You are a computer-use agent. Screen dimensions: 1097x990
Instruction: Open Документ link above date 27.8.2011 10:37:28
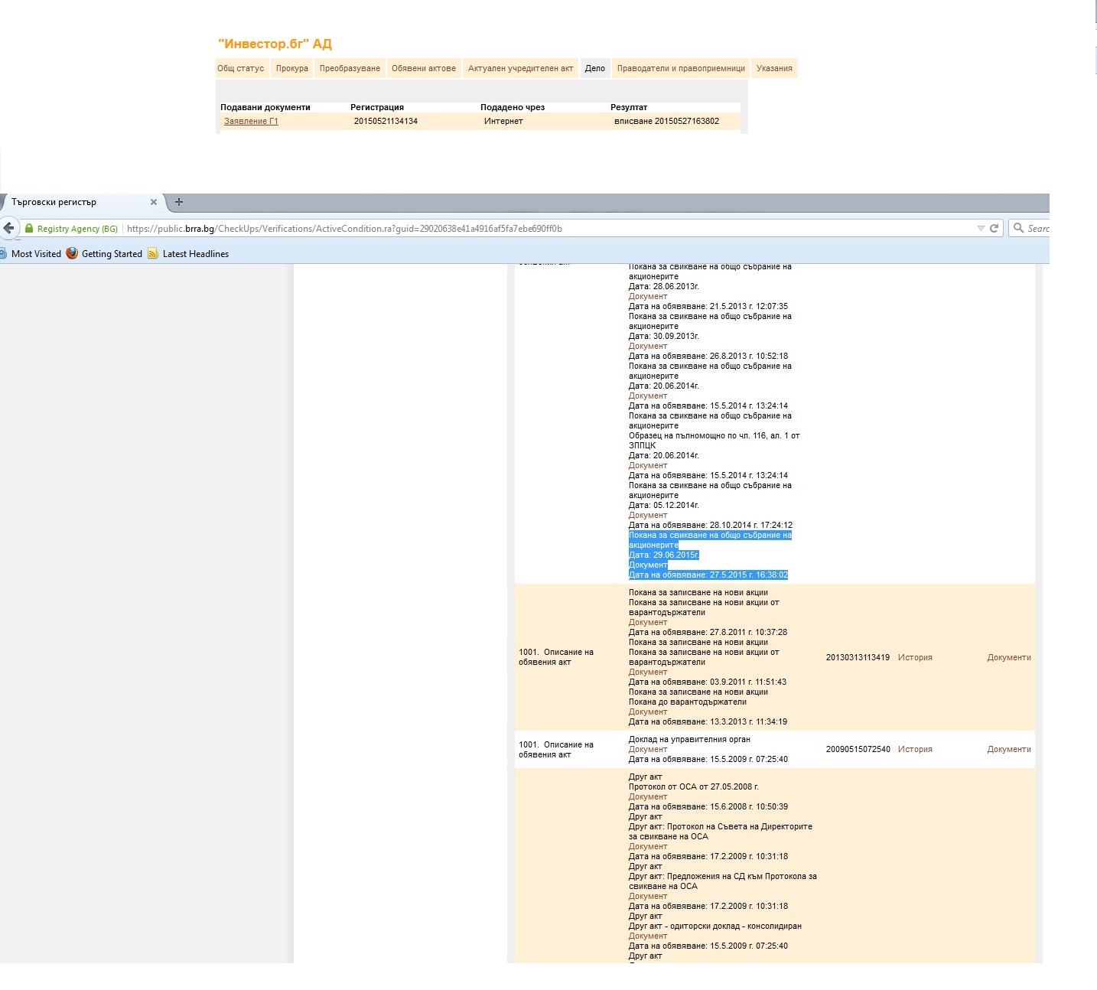648,622
